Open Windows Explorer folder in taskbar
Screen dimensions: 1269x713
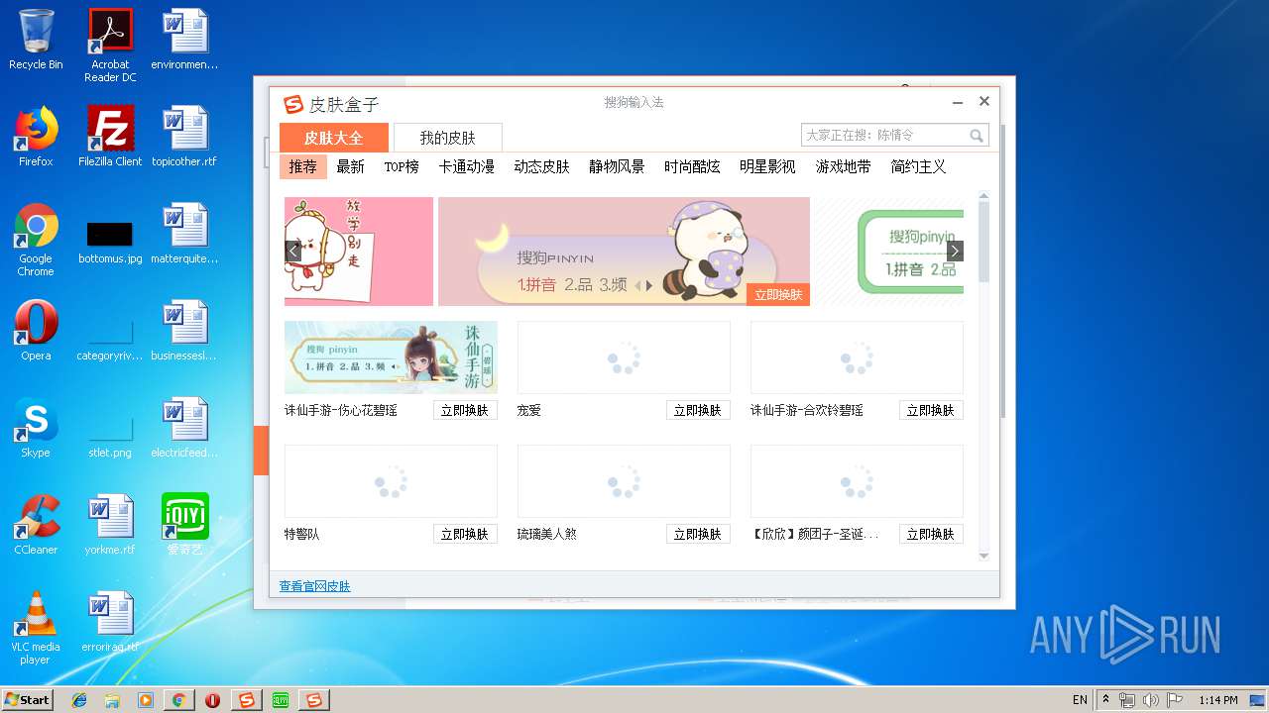tap(112, 700)
